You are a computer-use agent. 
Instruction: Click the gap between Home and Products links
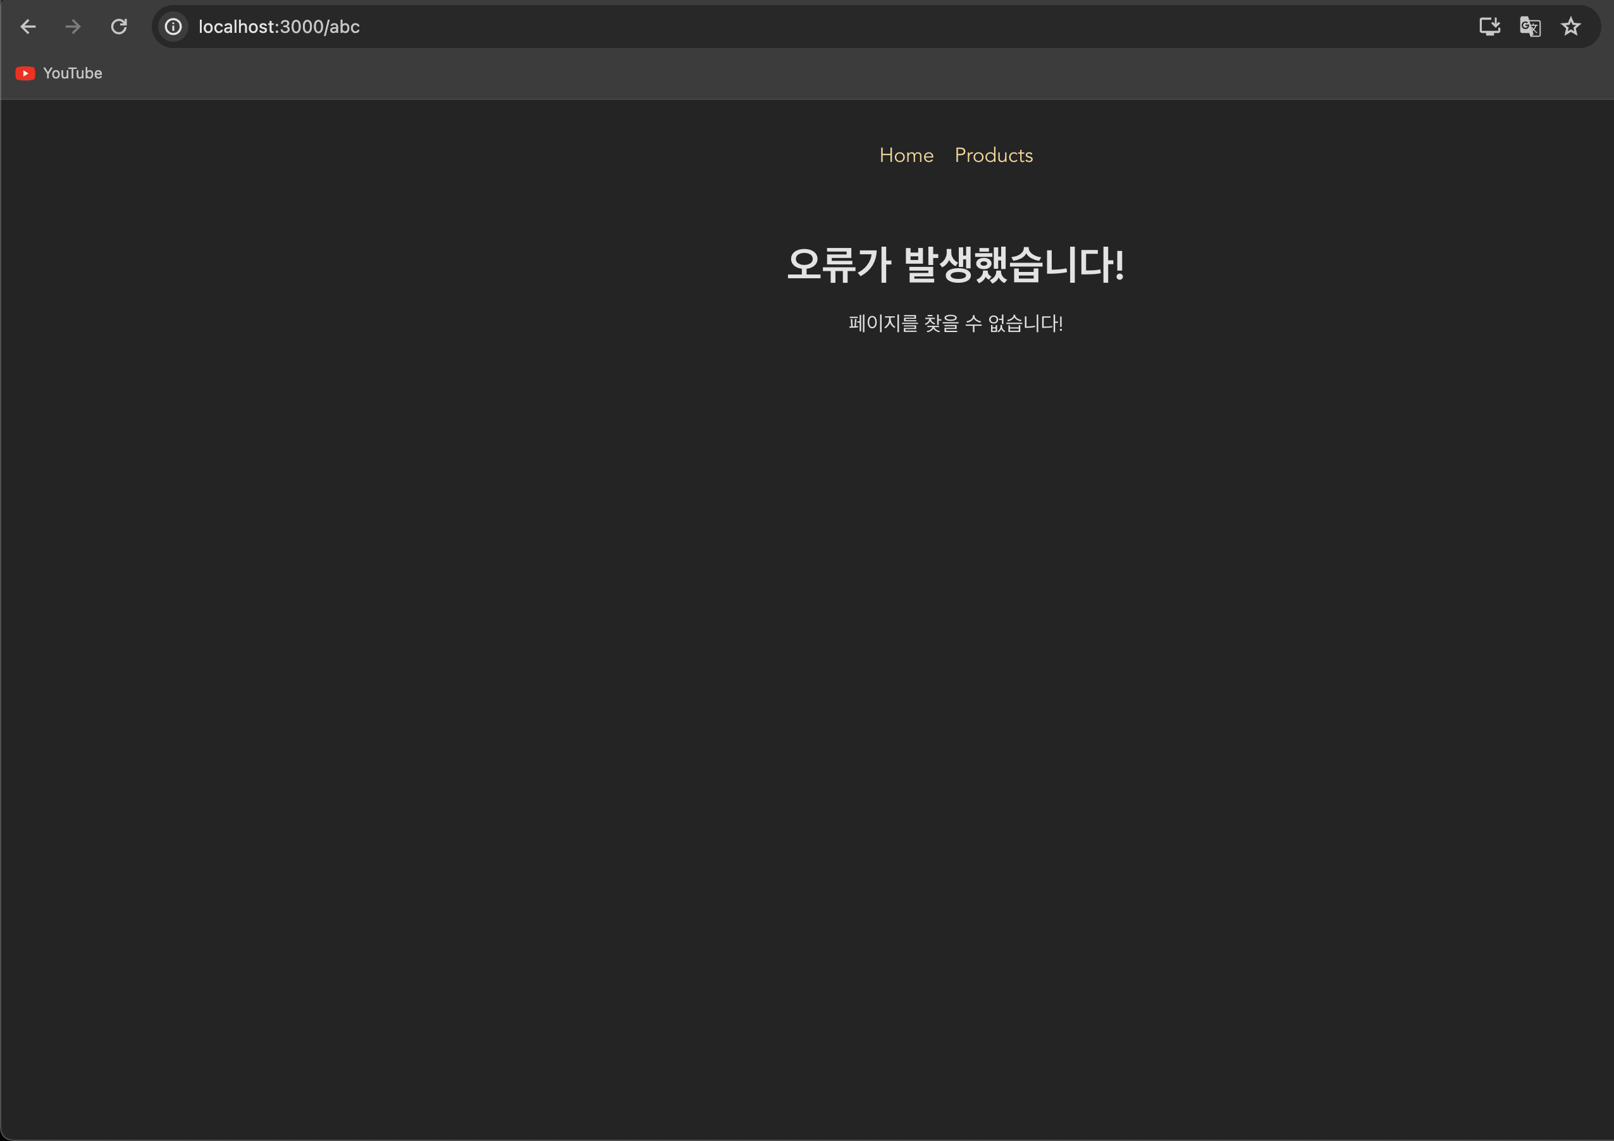tap(944, 156)
